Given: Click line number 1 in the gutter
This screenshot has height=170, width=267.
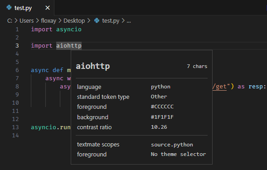Looking at the screenshot, I should pyautogui.click(x=17, y=29).
